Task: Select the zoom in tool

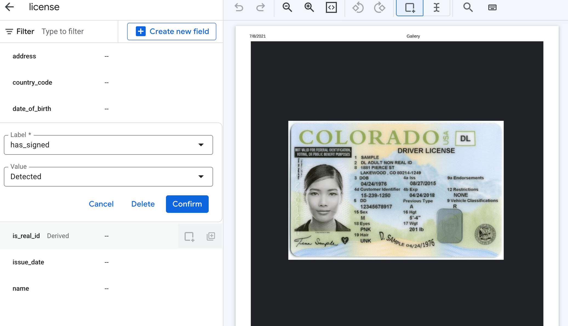Action: point(309,7)
